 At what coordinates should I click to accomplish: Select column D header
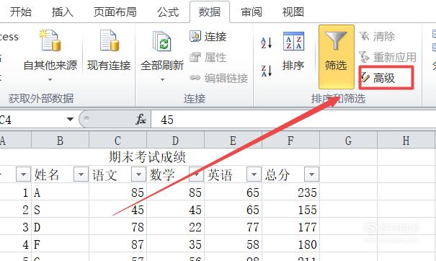pos(175,141)
